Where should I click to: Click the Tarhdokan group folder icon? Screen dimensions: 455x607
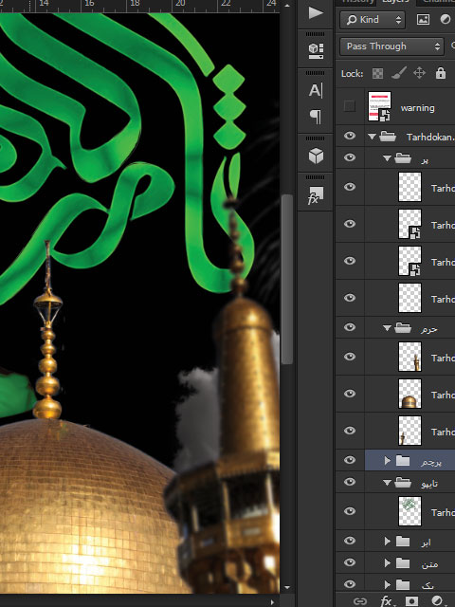[388, 137]
